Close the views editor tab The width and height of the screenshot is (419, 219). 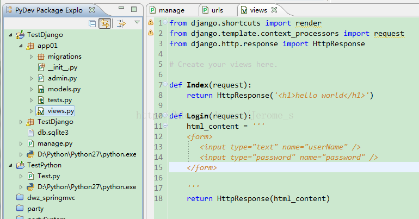[x=274, y=10]
